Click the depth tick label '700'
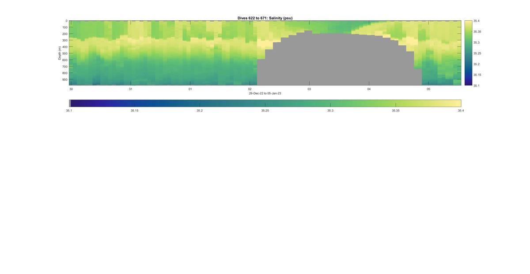 (x=65, y=67)
